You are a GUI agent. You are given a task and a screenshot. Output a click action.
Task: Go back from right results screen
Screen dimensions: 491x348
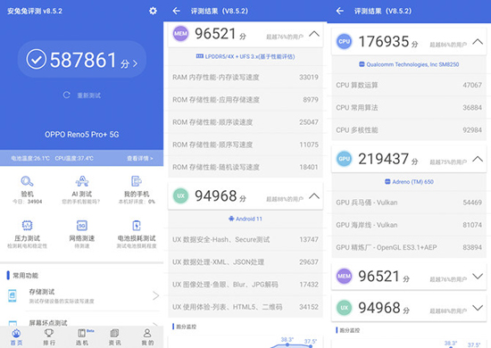[x=340, y=11]
